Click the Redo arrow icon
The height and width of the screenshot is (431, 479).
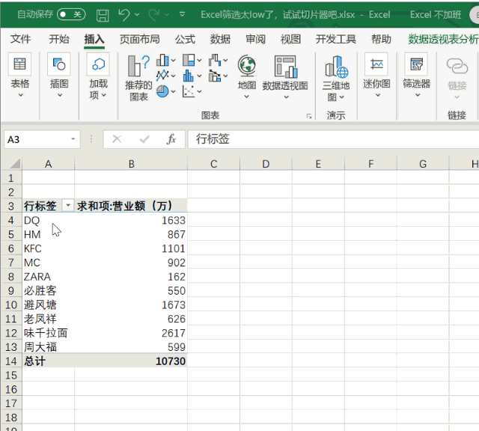point(153,14)
